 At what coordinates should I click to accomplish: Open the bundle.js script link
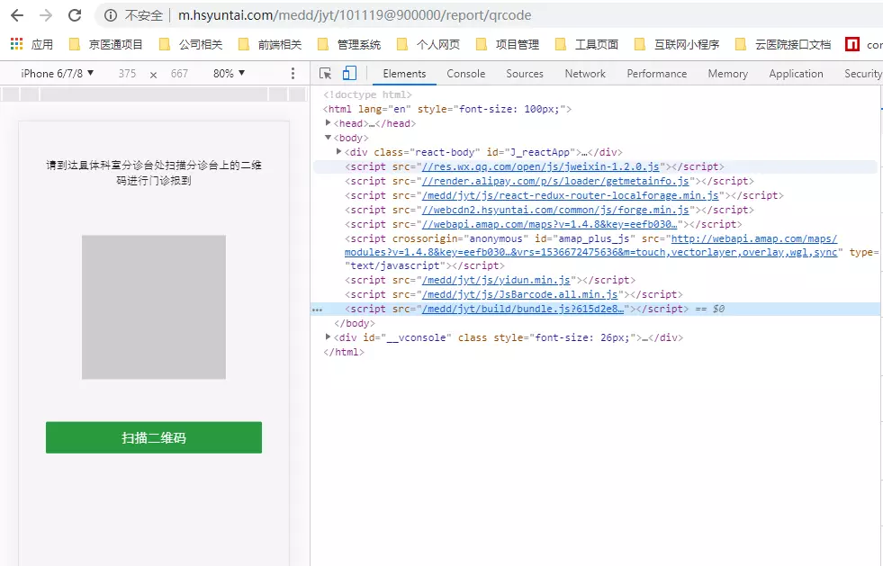click(523, 309)
